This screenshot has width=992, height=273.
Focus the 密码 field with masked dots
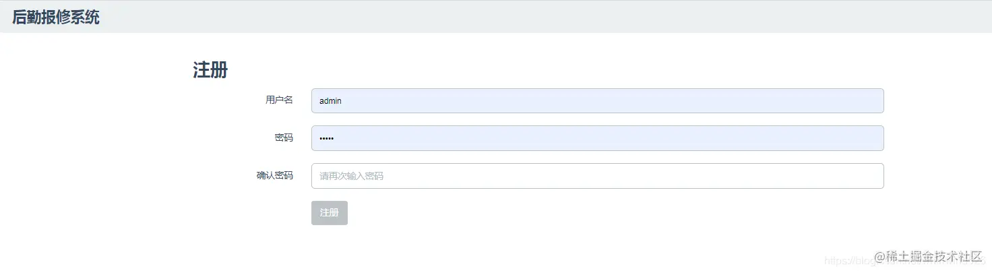[597, 138]
